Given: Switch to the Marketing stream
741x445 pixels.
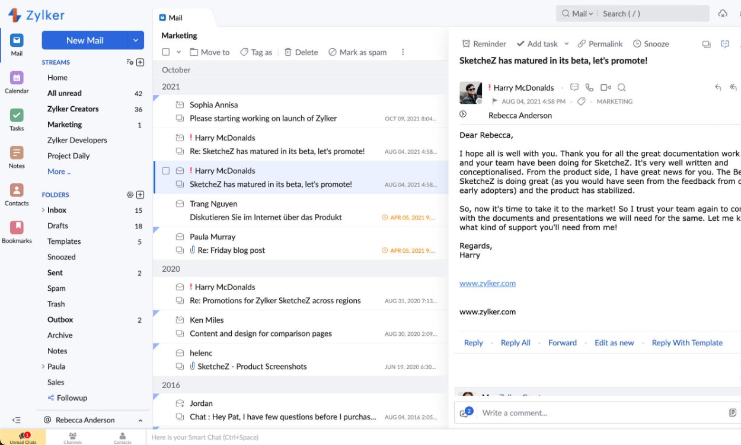Looking at the screenshot, I should pyautogui.click(x=64, y=125).
